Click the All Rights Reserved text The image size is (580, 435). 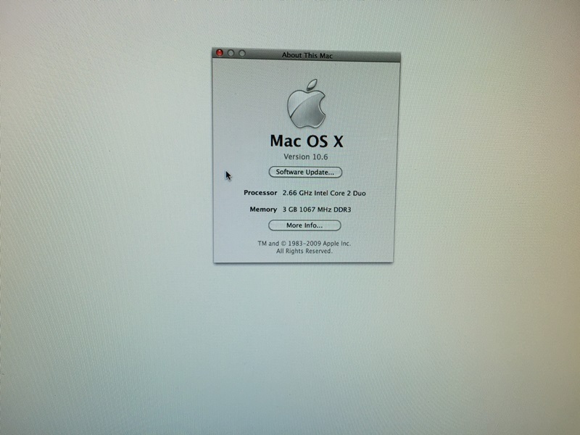click(x=304, y=251)
